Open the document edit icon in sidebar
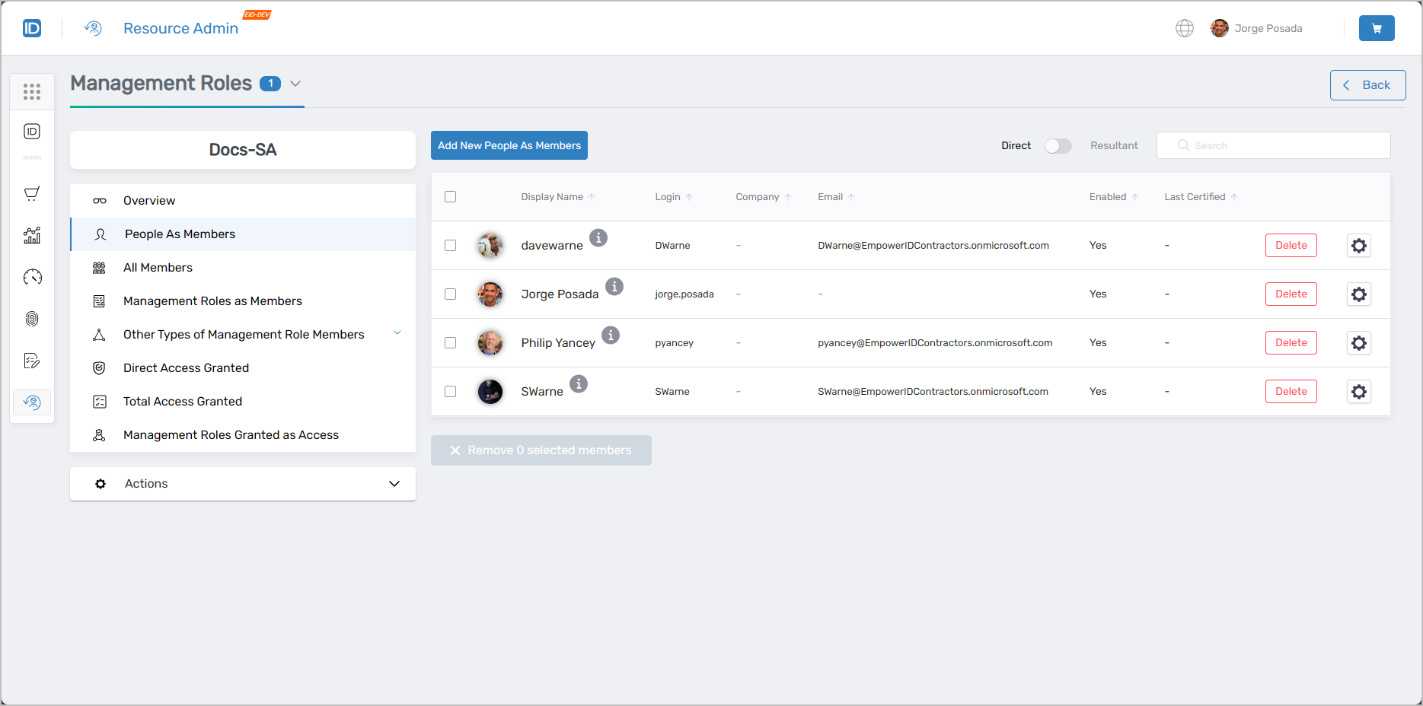 pyautogui.click(x=32, y=361)
